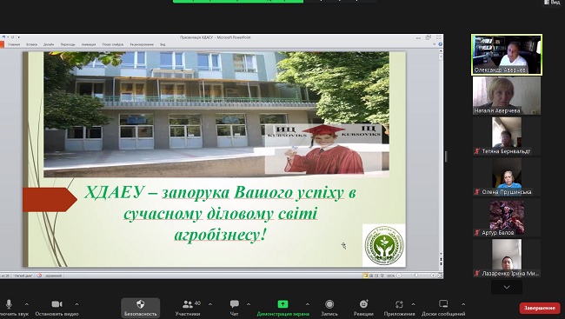Click the green Демонстрация экрана icon
The height and width of the screenshot is (319, 565).
click(x=282, y=304)
